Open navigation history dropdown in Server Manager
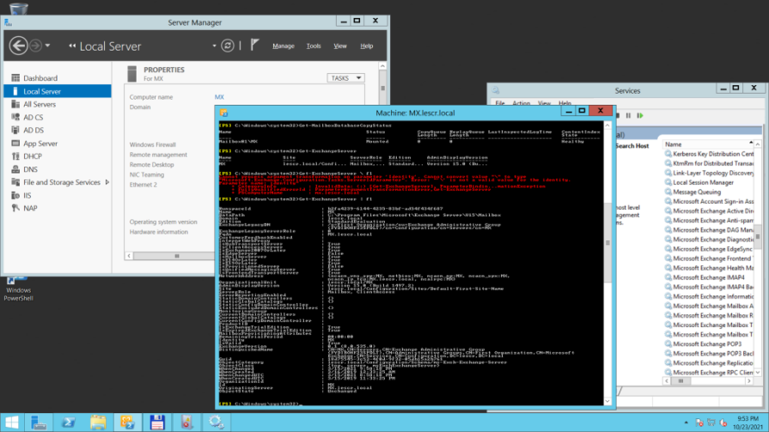Viewport: 769px width, 432px height. (x=47, y=46)
